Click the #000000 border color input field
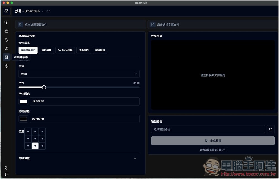Screen dimensions: 279x179 (x=85, y=119)
